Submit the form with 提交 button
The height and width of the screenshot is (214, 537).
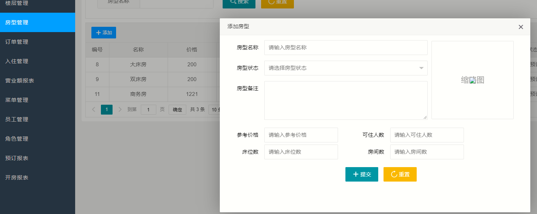[x=362, y=174]
